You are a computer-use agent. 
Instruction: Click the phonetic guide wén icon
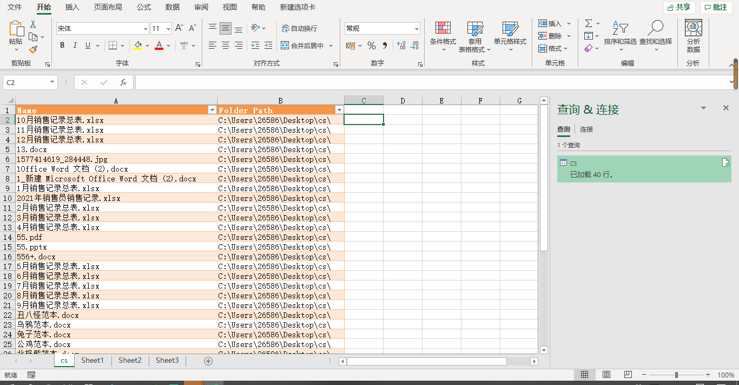(184, 45)
